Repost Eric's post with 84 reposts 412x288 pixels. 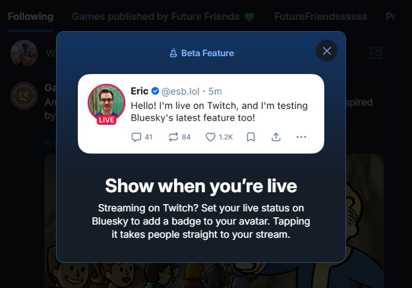pyautogui.click(x=175, y=137)
